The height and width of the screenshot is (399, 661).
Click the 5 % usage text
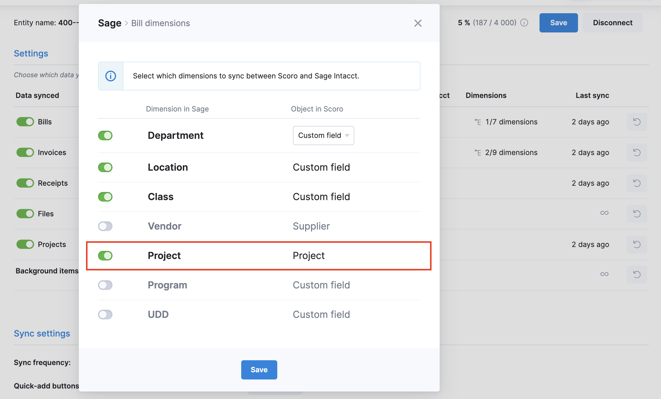click(464, 23)
